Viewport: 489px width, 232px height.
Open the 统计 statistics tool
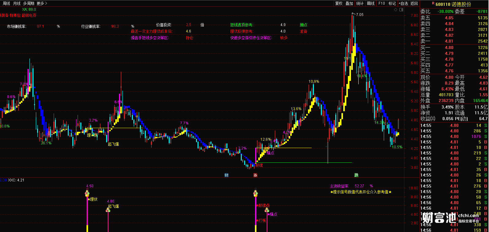pyautogui.click(x=360, y=3)
